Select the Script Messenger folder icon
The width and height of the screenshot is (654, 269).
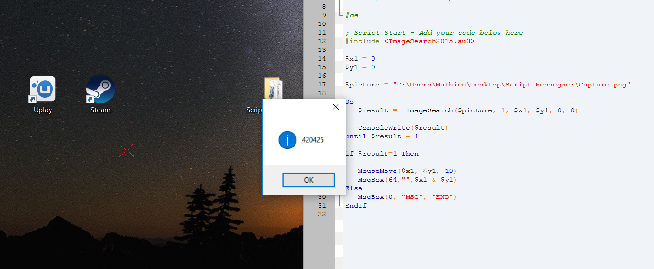[273, 89]
